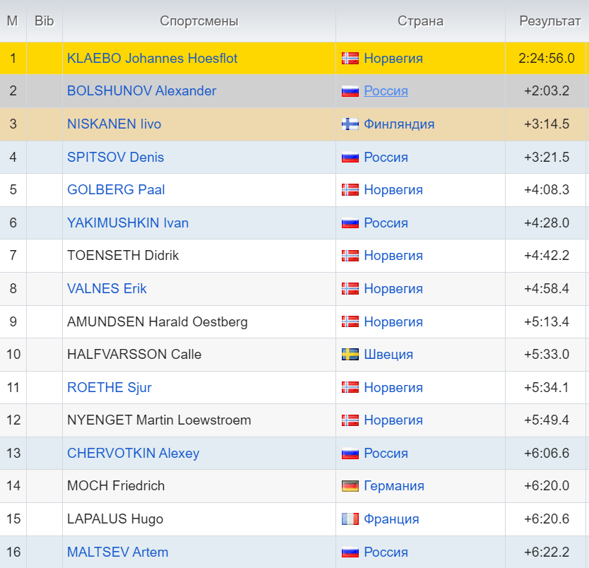589x568 pixels.
Task: Click Russia flag icon in Maltsev row
Action: click(350, 552)
